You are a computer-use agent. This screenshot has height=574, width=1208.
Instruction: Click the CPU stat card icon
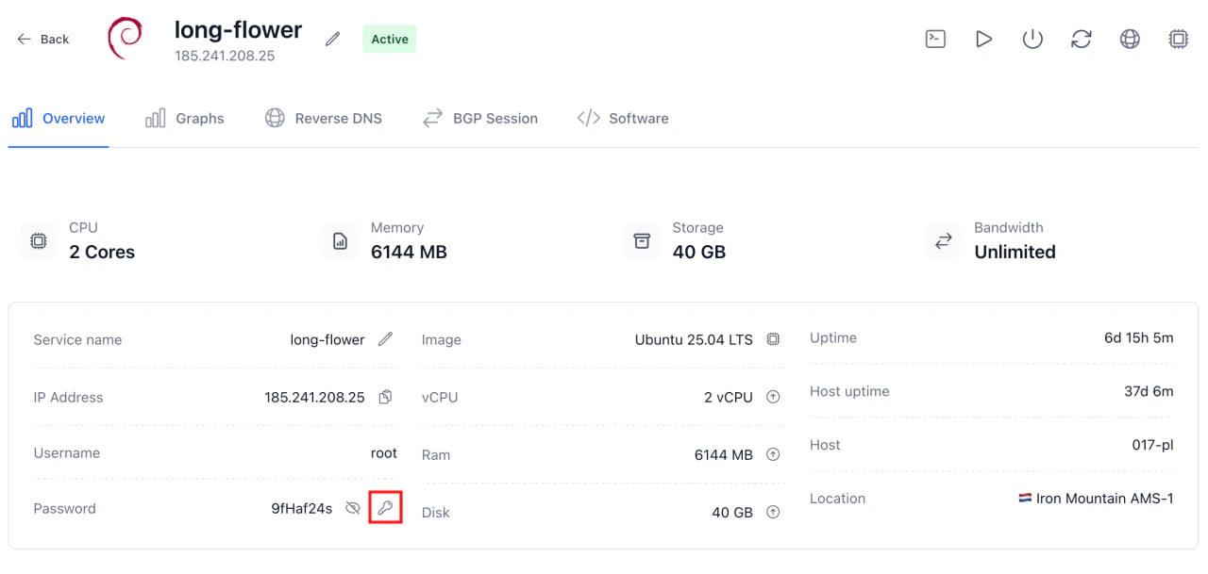click(39, 241)
